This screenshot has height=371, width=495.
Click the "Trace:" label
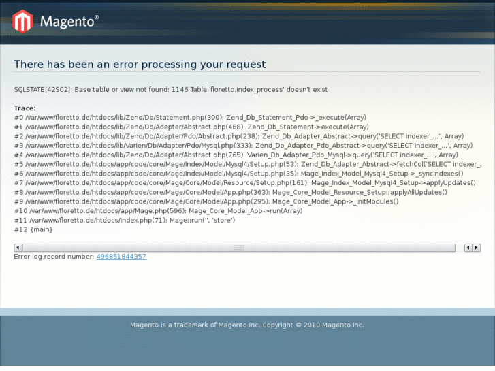pyautogui.click(x=25, y=108)
